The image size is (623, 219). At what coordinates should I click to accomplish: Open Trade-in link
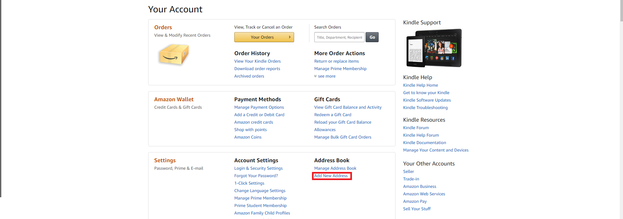pos(411,179)
